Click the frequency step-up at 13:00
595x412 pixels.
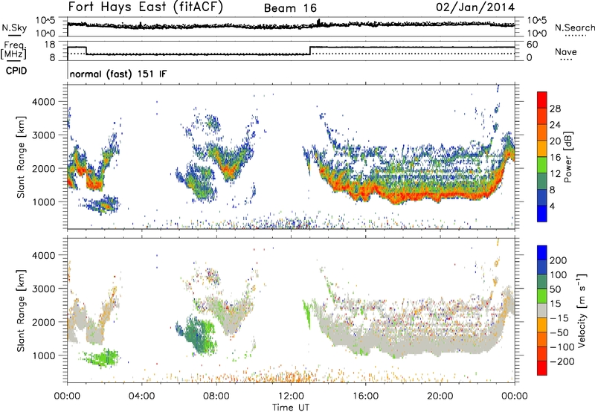pyautogui.click(x=310, y=51)
